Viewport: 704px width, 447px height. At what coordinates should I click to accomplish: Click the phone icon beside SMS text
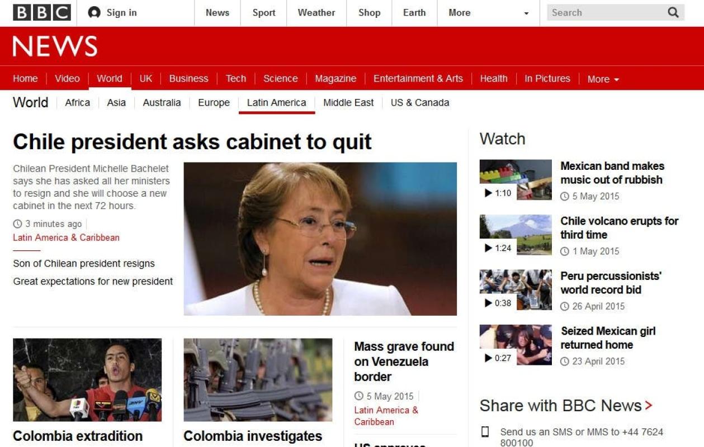pyautogui.click(x=485, y=432)
